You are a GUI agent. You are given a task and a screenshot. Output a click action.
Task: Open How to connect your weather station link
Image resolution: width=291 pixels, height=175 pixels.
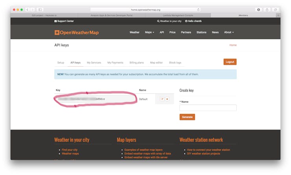click(x=208, y=150)
